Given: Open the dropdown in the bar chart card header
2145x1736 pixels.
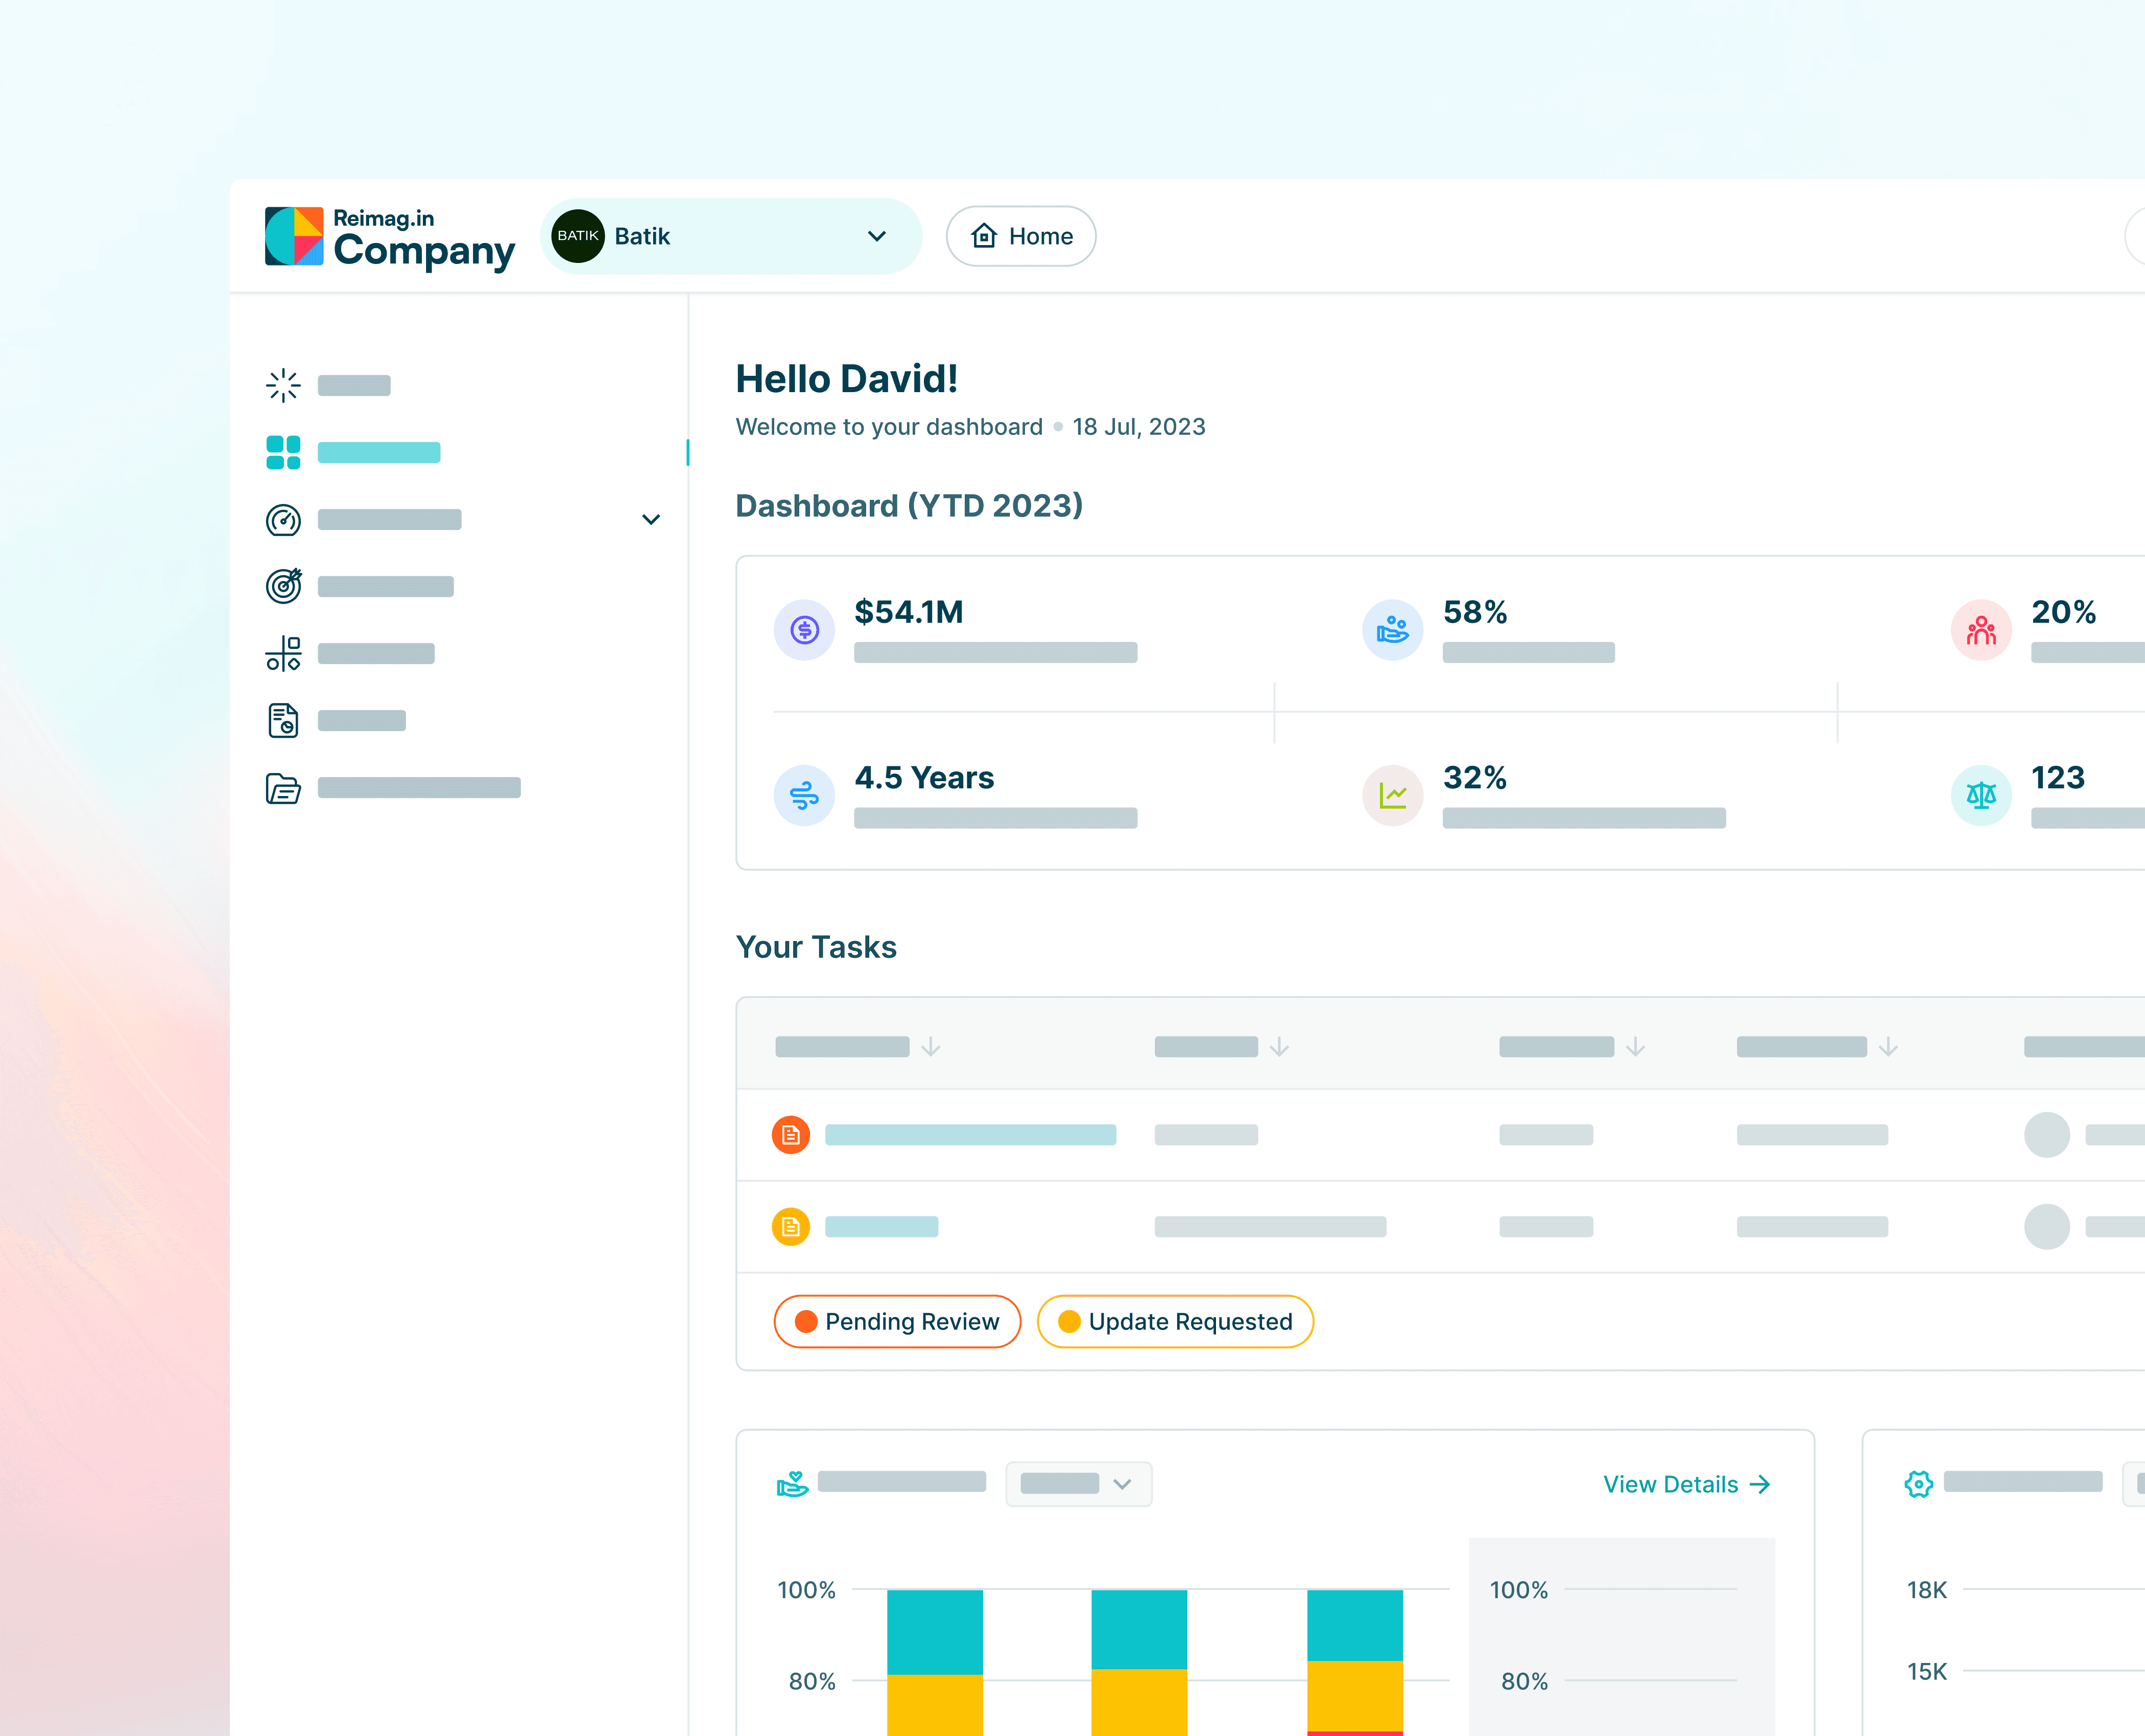Looking at the screenshot, I should [1078, 1483].
